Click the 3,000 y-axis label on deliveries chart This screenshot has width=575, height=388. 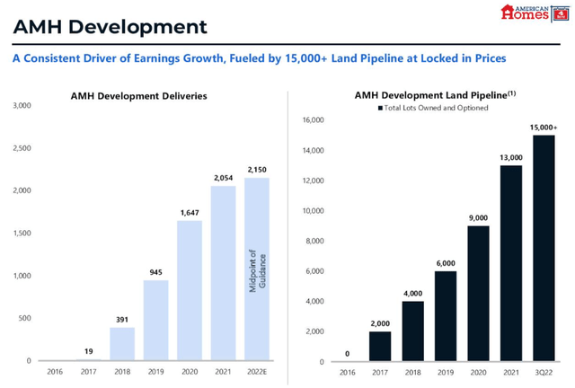[22, 106]
